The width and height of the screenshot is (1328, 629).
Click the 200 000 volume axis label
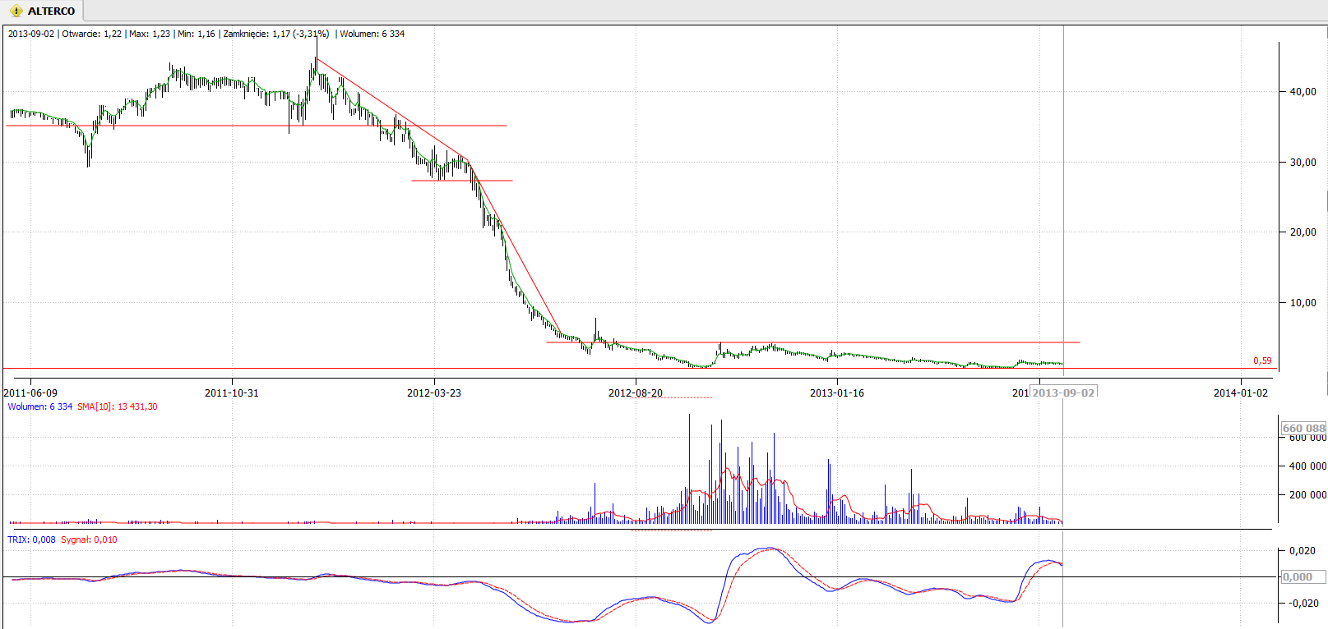point(1307,495)
